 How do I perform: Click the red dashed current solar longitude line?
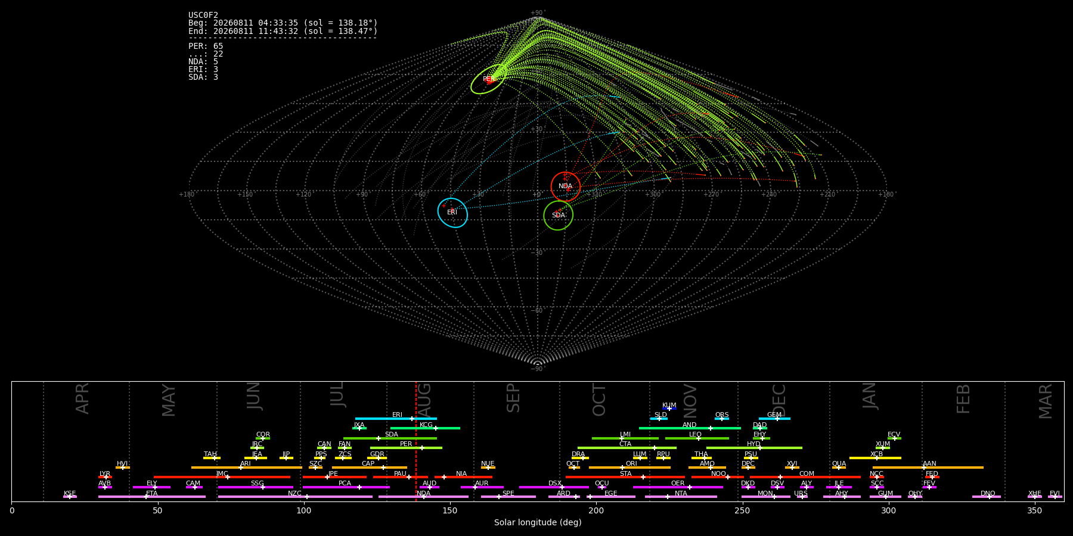(x=416, y=441)
